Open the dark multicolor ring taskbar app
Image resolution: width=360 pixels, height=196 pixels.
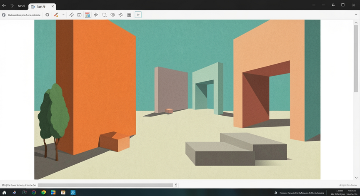tap(34, 193)
